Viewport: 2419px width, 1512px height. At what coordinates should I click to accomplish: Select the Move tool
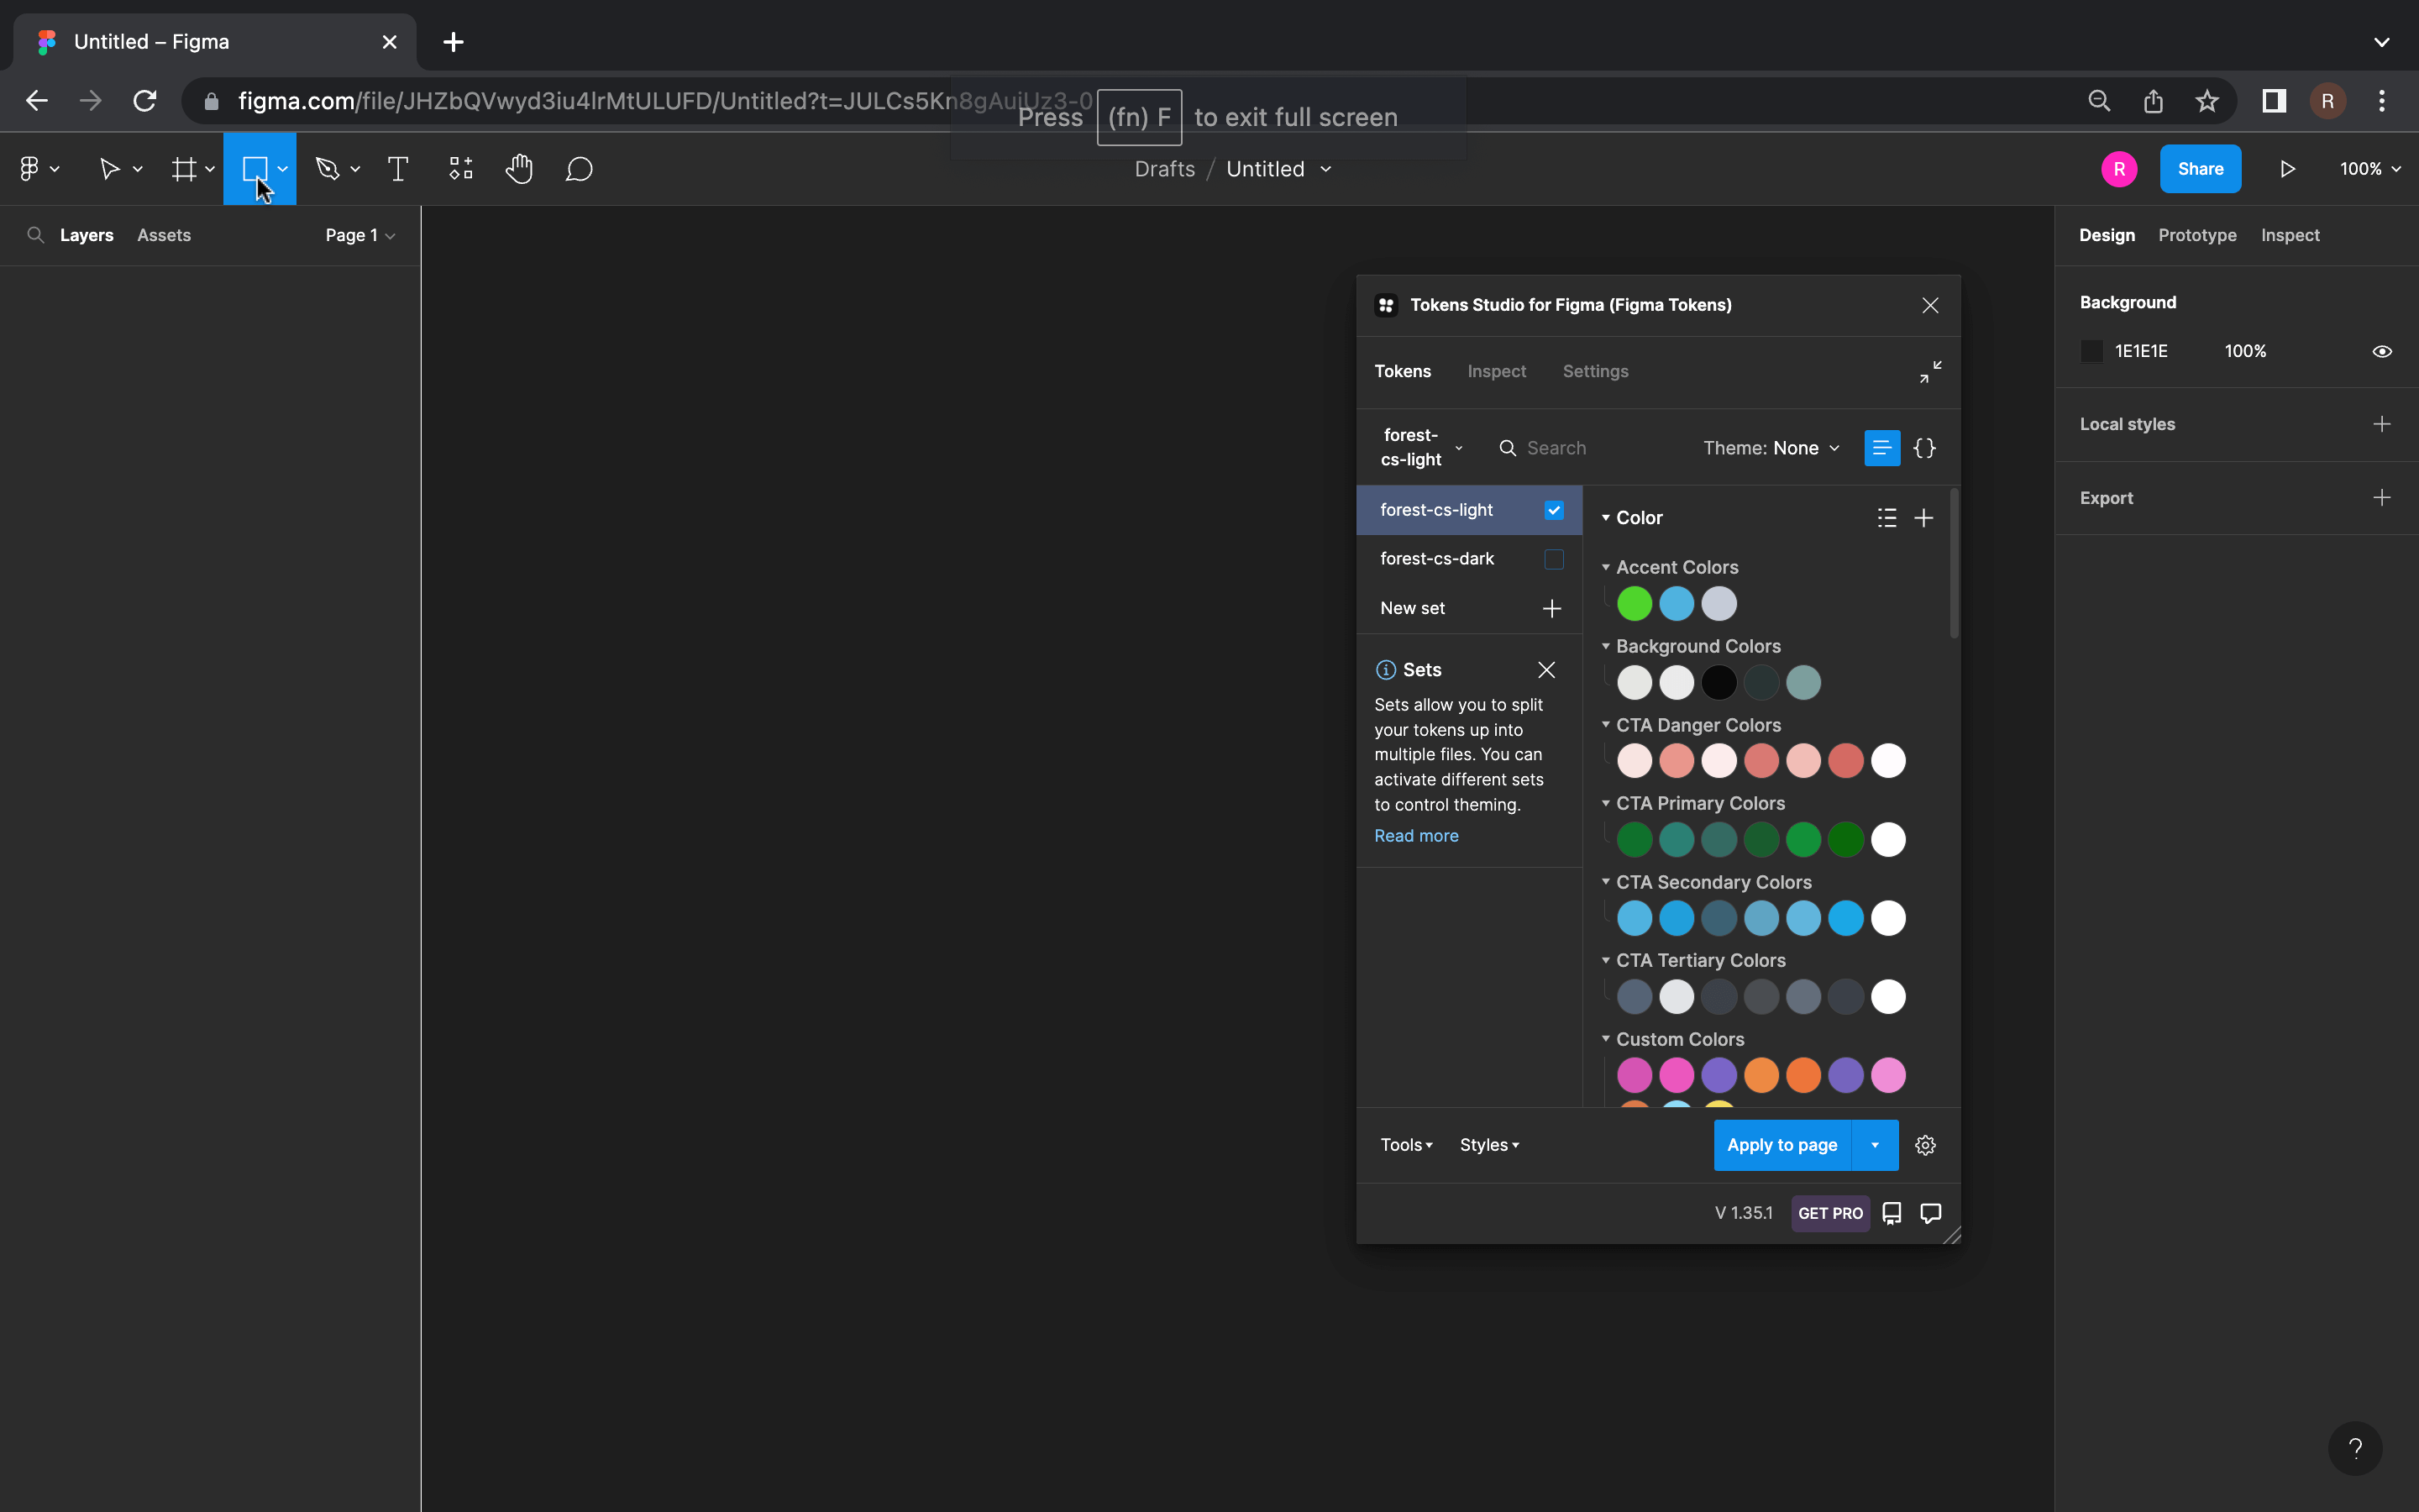point(109,169)
